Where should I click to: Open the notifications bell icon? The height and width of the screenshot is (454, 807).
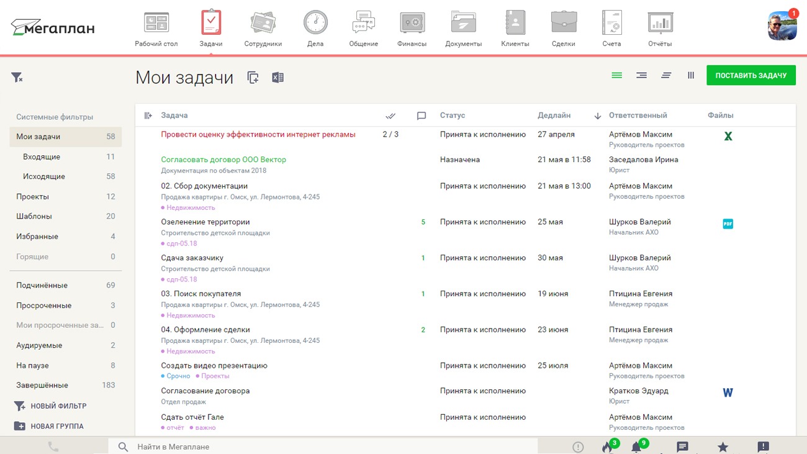pyautogui.click(x=636, y=447)
